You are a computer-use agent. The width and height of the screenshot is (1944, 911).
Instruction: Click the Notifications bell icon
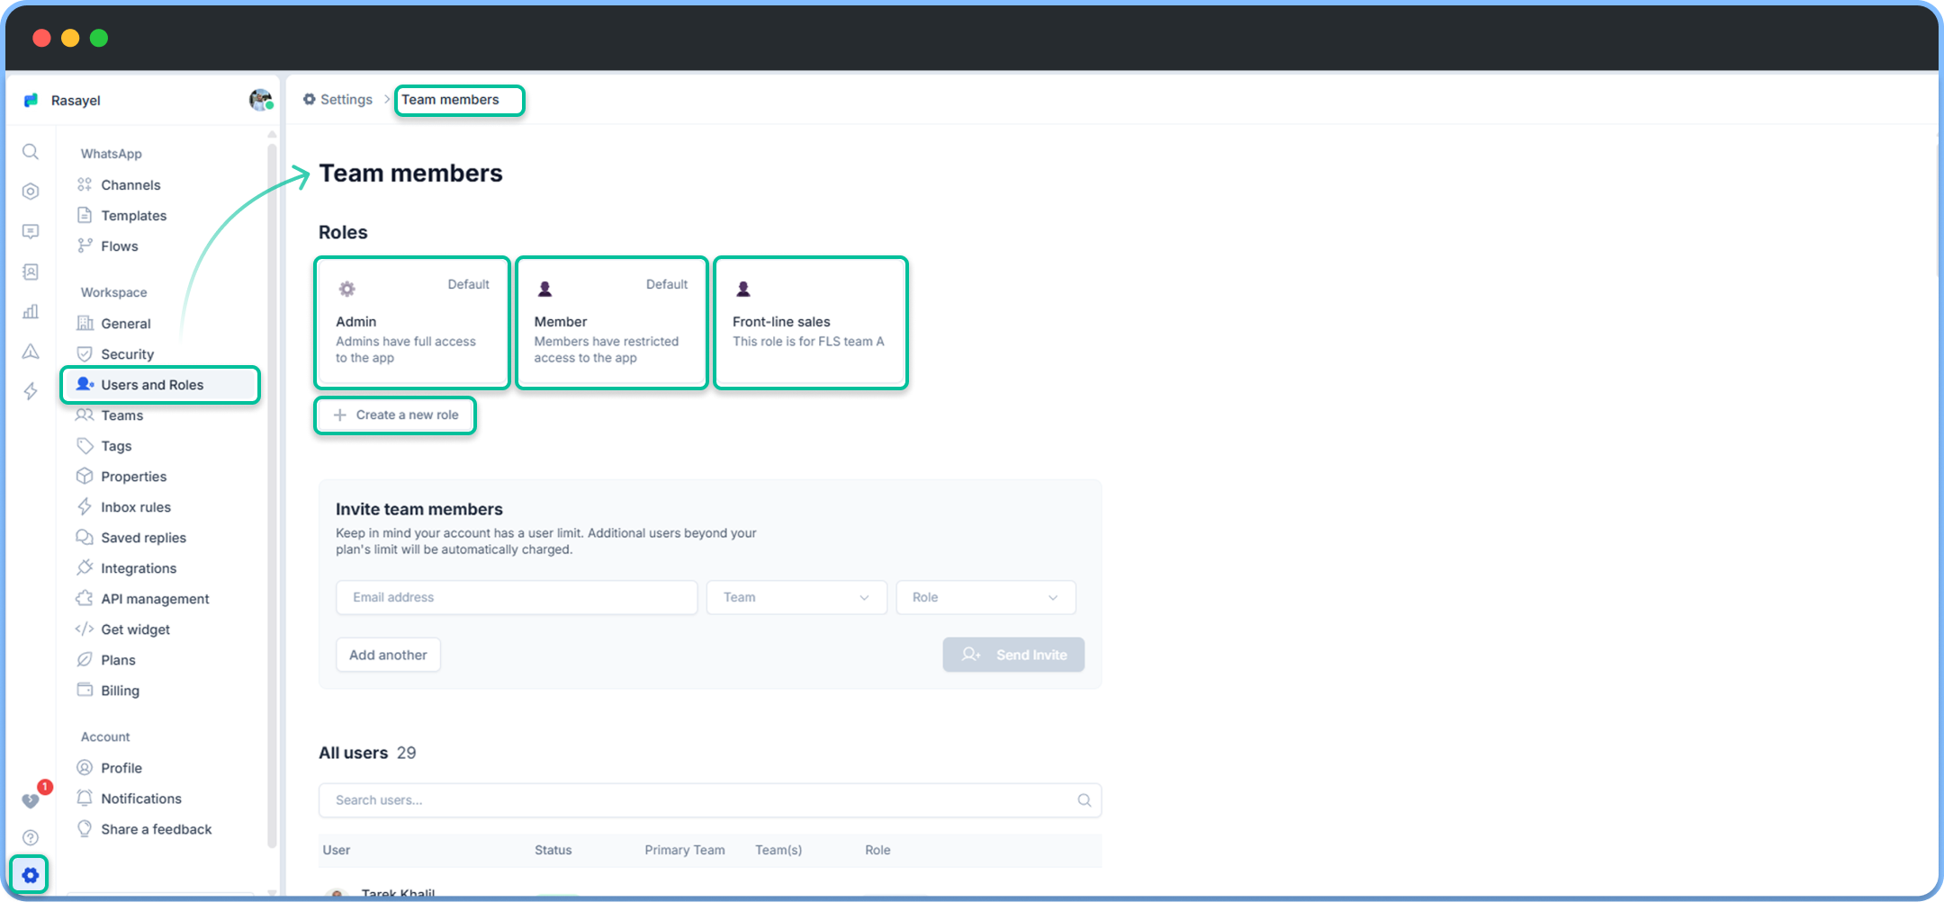pos(85,798)
